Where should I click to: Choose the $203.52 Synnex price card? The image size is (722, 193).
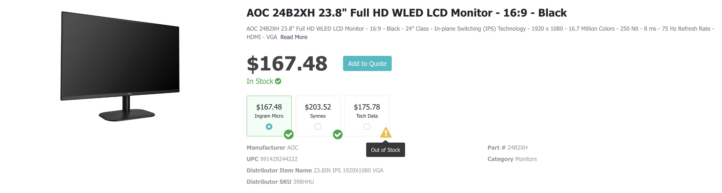tap(318, 116)
